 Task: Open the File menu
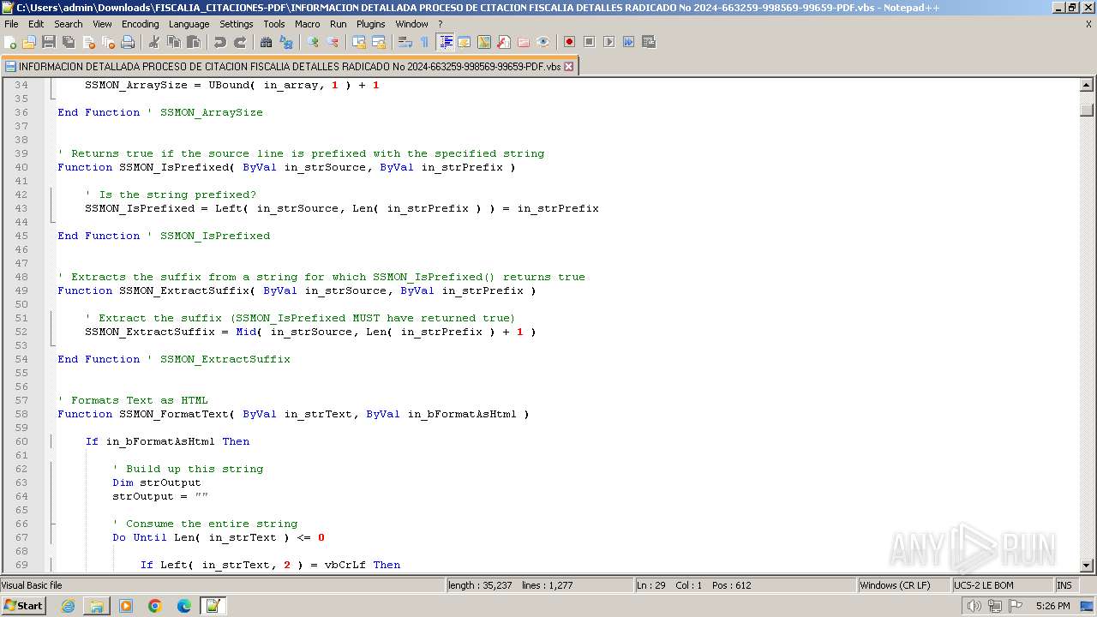point(11,24)
